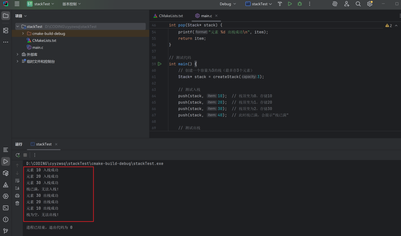Open main.c in the project tree
This screenshot has width=401, height=236.
click(35, 47)
